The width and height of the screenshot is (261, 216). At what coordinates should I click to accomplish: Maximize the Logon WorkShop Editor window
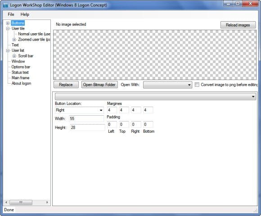pos(238,4)
